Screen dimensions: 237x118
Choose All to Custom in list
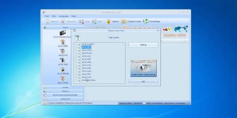[88, 44]
